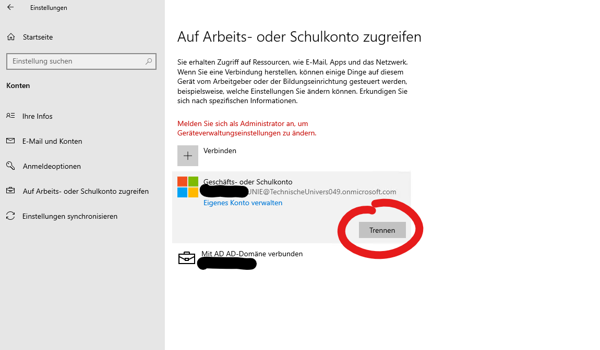The height and width of the screenshot is (350, 600).
Task: Focus the 'Einstellung suchen' search field
Action: (x=76, y=61)
